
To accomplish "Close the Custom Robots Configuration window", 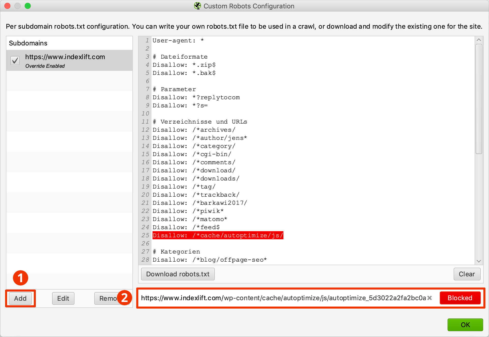I will click(x=7, y=6).
